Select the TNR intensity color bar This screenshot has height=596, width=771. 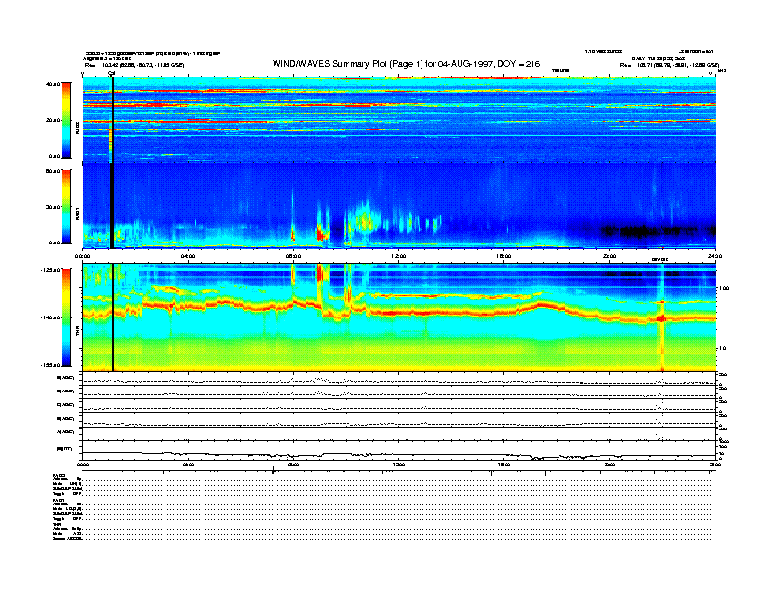pos(66,317)
